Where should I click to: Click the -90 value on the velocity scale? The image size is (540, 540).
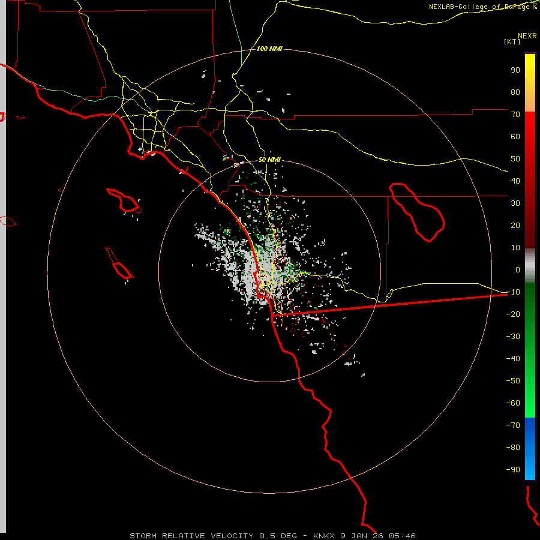point(513,470)
